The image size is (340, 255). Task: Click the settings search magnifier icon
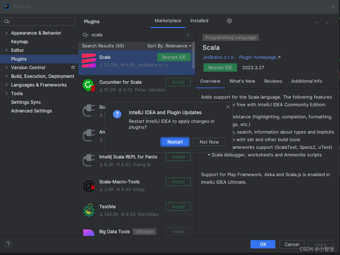[x=7, y=21]
